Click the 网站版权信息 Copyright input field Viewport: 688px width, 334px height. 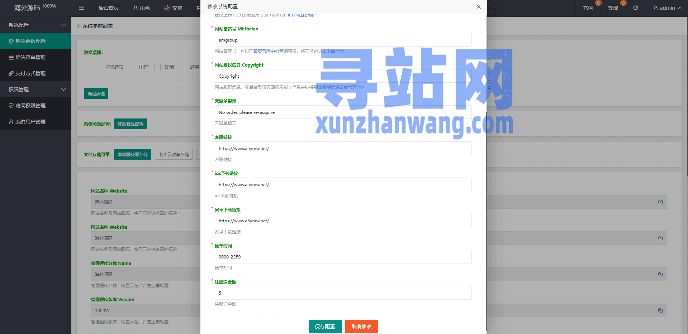click(343, 76)
